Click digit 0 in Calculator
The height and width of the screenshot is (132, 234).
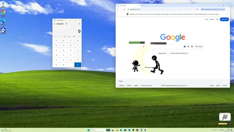click(63, 65)
